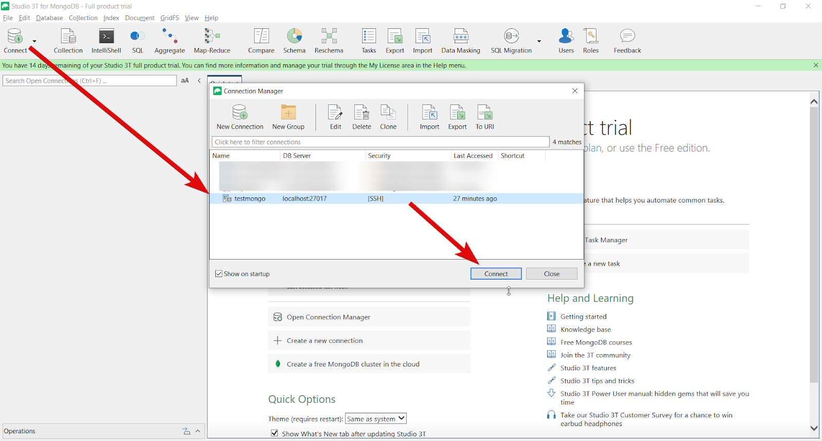The height and width of the screenshot is (441, 822).
Task: Click Import in the Connection Manager toolbar
Action: (429, 117)
